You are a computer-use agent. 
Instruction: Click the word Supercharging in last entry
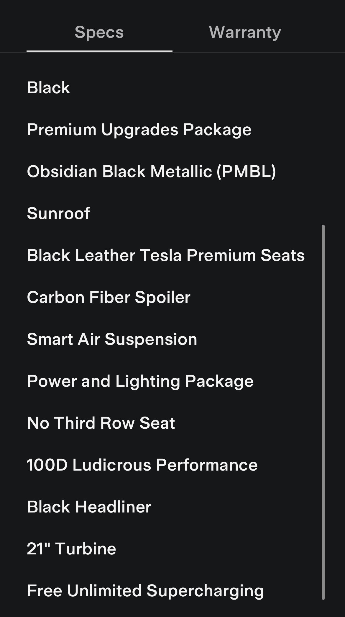click(x=205, y=591)
